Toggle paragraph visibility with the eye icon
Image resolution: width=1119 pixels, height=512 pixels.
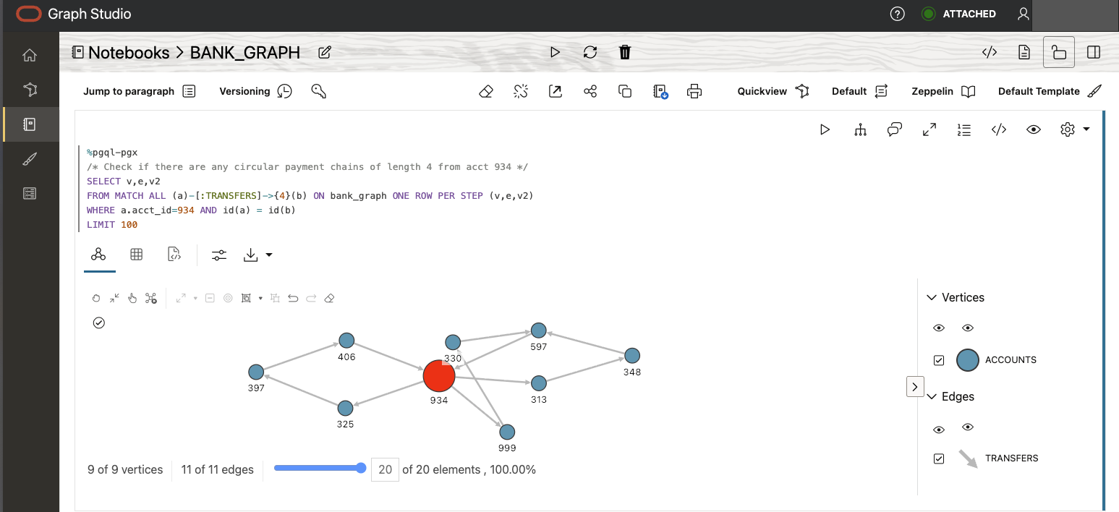pyautogui.click(x=1034, y=129)
